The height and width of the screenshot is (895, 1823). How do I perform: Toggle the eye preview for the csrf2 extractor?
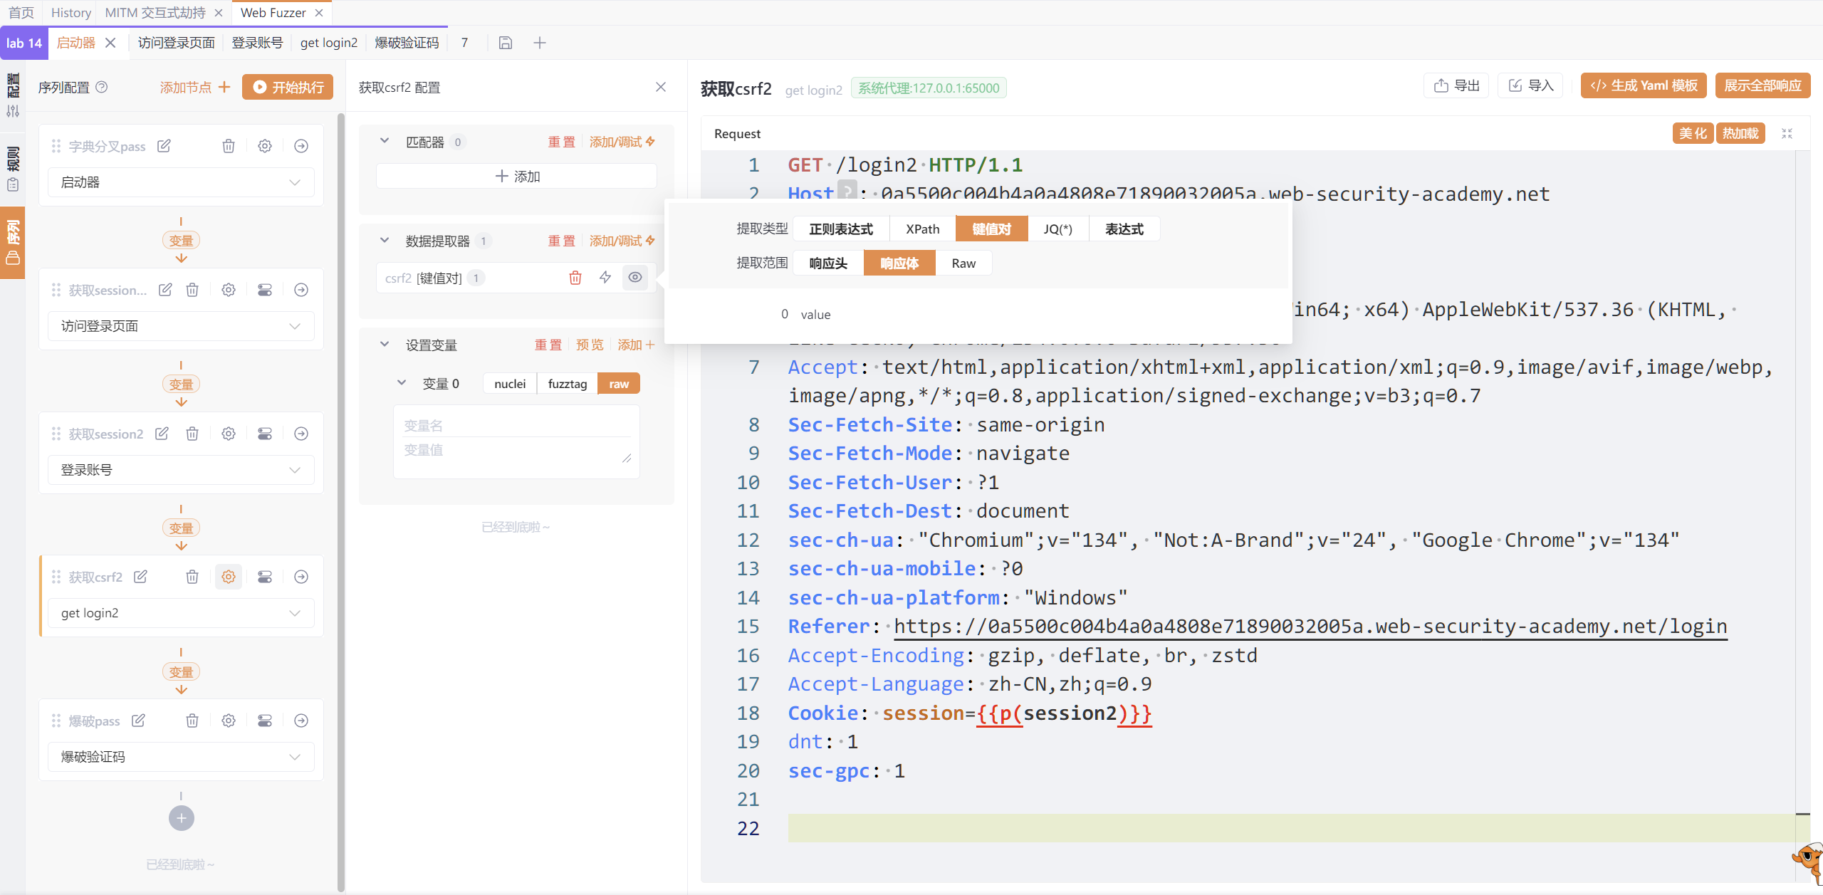click(635, 278)
